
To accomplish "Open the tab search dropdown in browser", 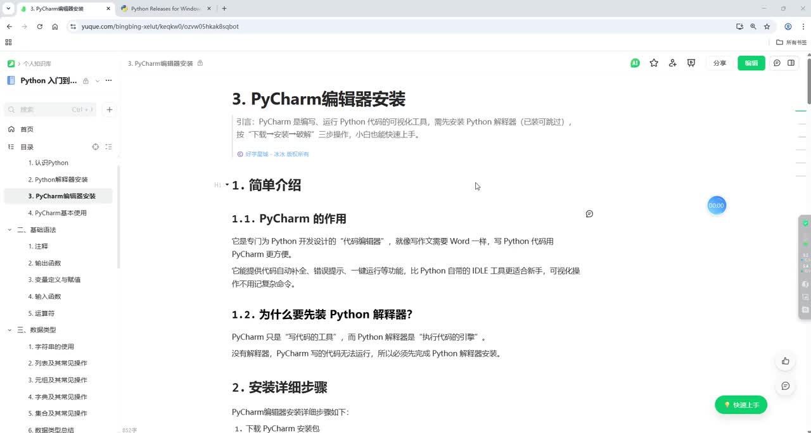I will [x=8, y=8].
